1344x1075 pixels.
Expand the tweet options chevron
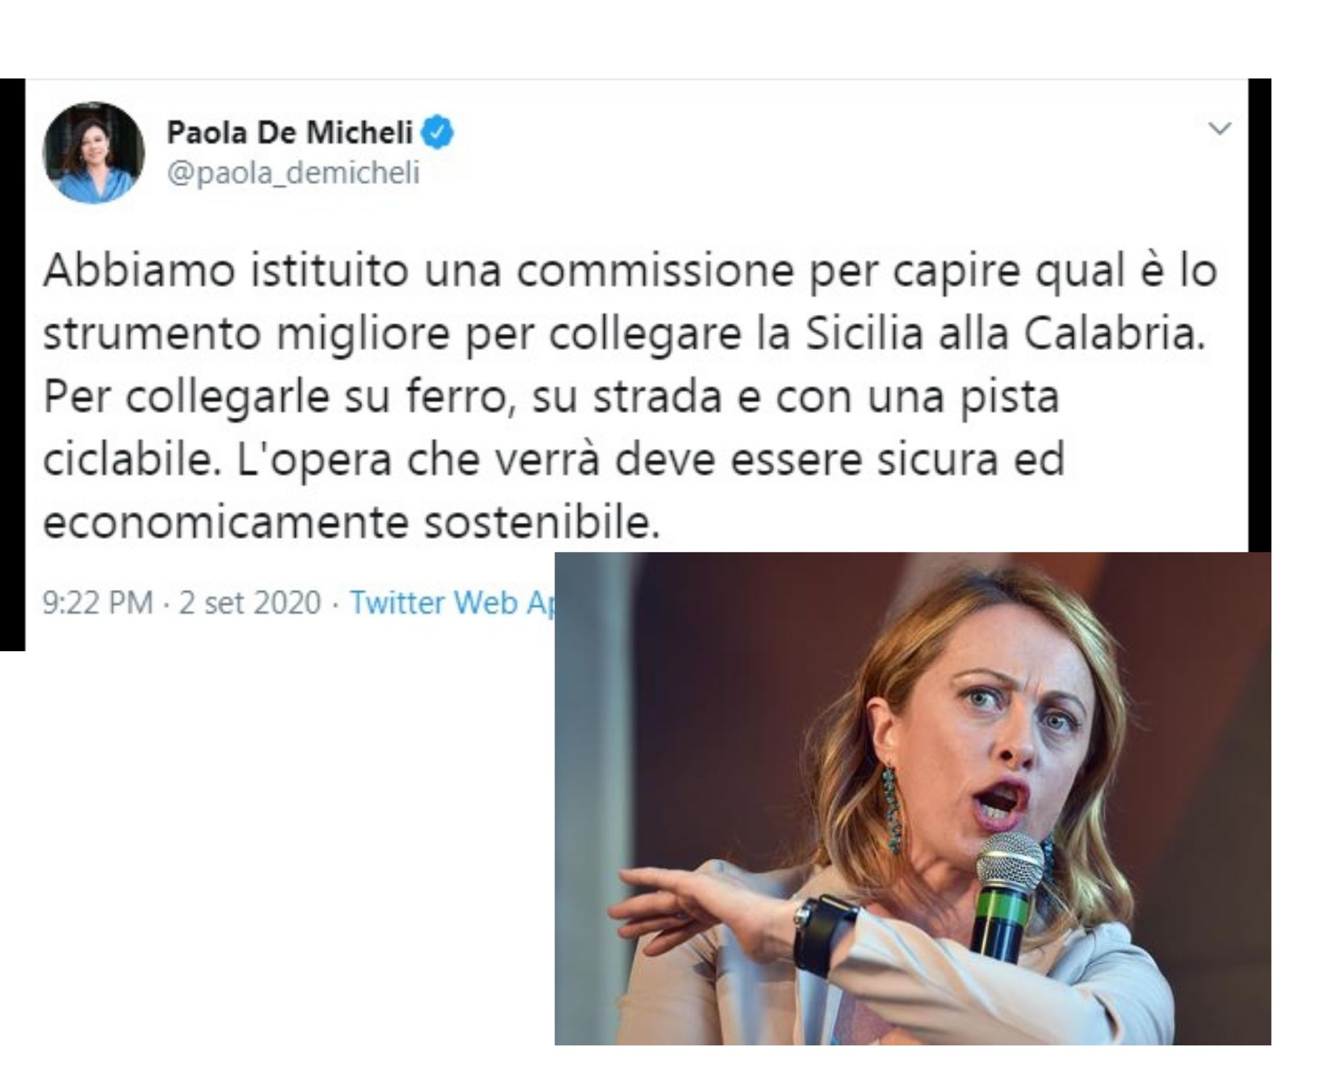click(1219, 128)
